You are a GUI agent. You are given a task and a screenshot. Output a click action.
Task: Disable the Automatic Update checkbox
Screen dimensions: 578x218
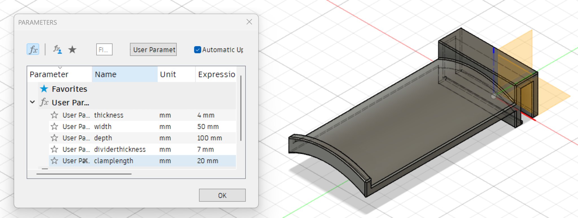pos(198,50)
